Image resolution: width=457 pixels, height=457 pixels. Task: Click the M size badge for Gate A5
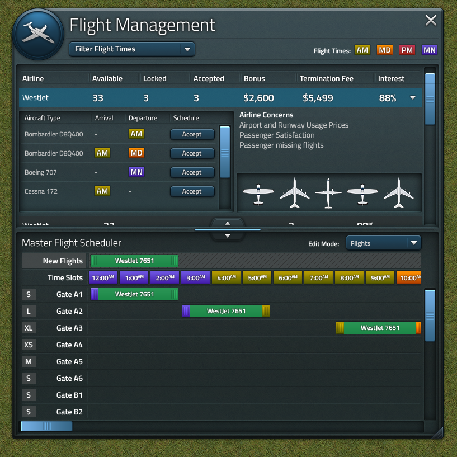[29, 361]
